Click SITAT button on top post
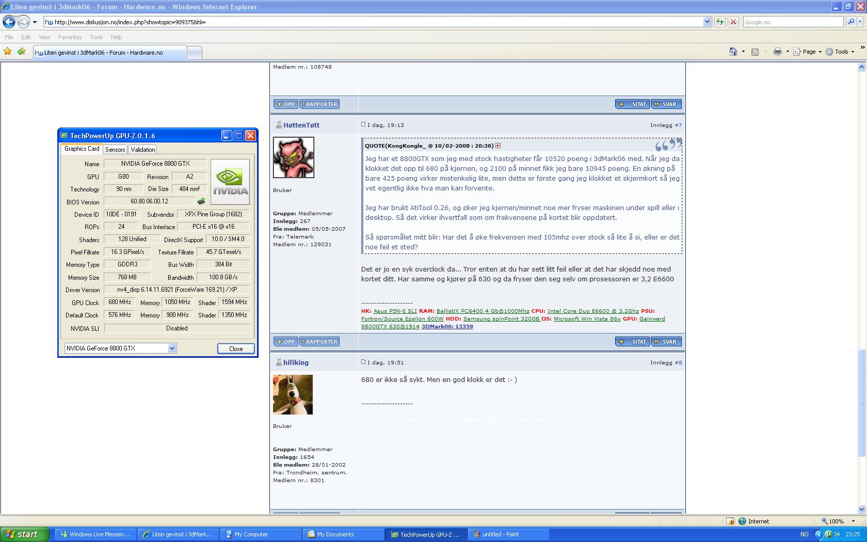867x542 pixels. [x=632, y=104]
